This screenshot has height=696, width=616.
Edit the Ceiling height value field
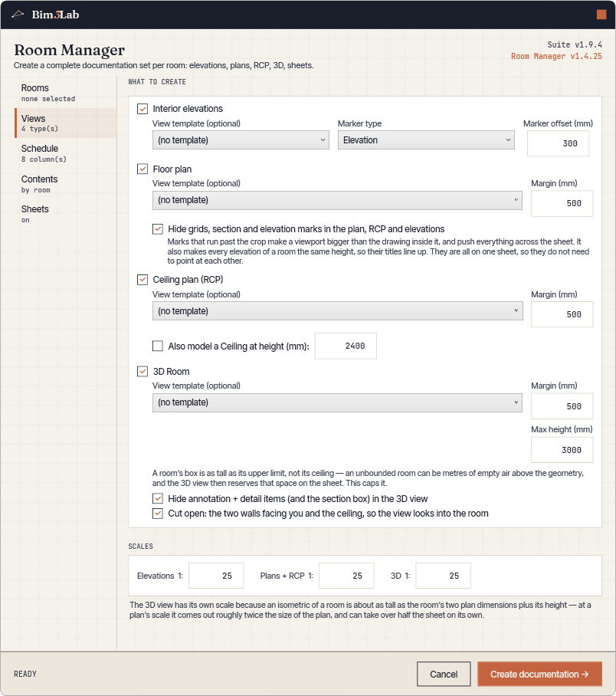(346, 346)
